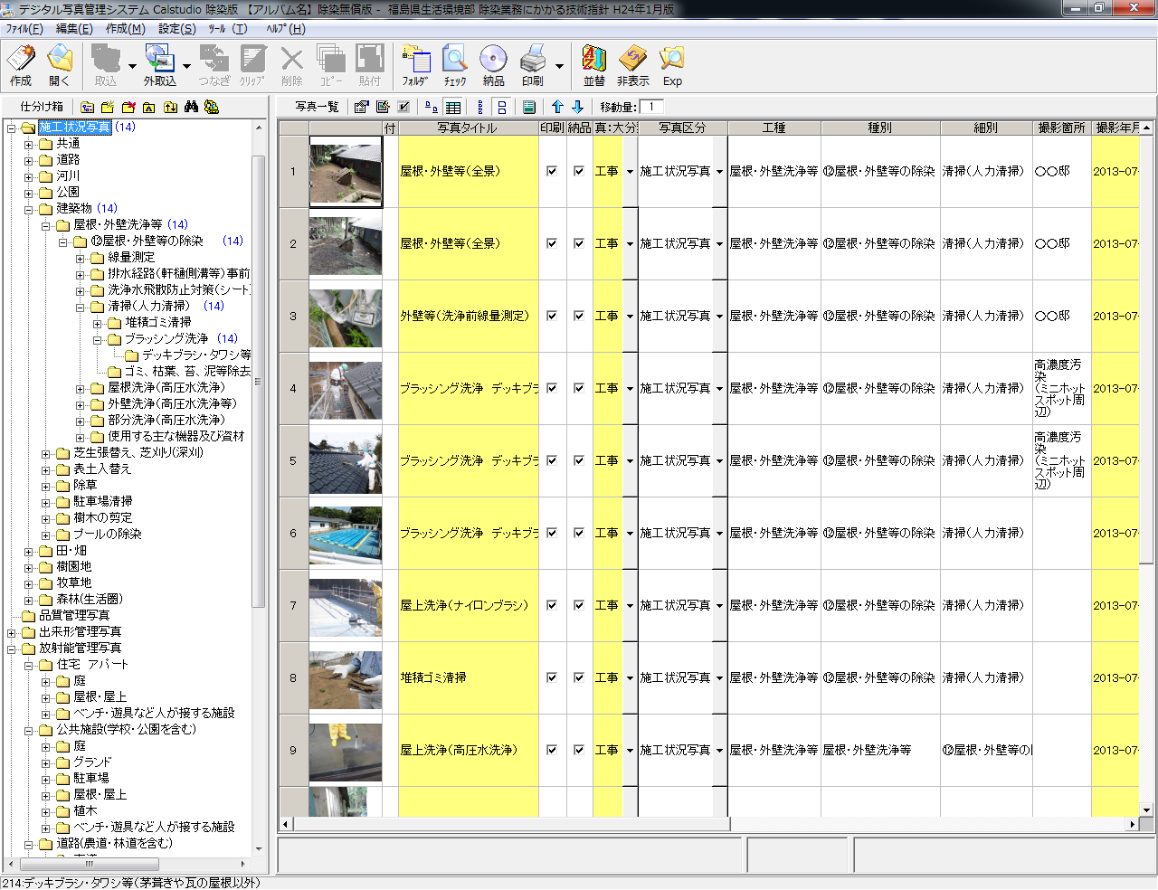Click the photo table vertical scrollbar

[1146, 469]
